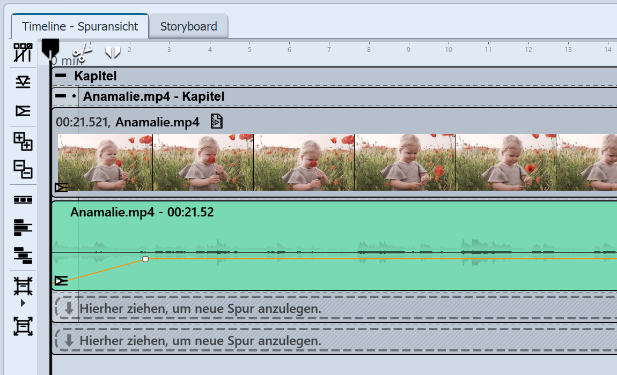Screen dimensions: 617x375
Task: Click the scissors cut tool in ruler
Action: (82, 52)
